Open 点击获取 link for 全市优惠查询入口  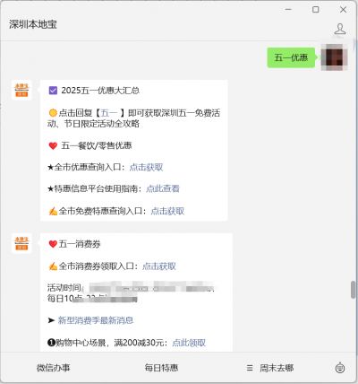146,167
